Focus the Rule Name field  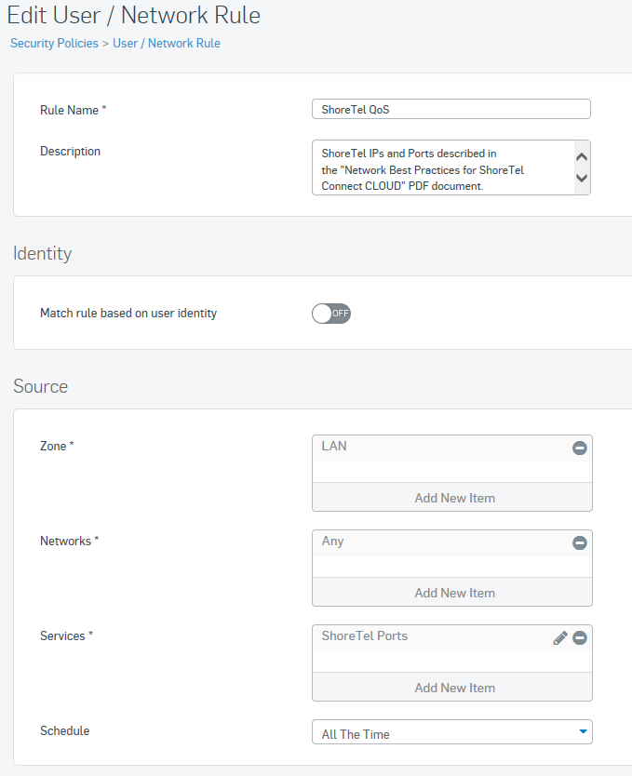[x=450, y=110]
